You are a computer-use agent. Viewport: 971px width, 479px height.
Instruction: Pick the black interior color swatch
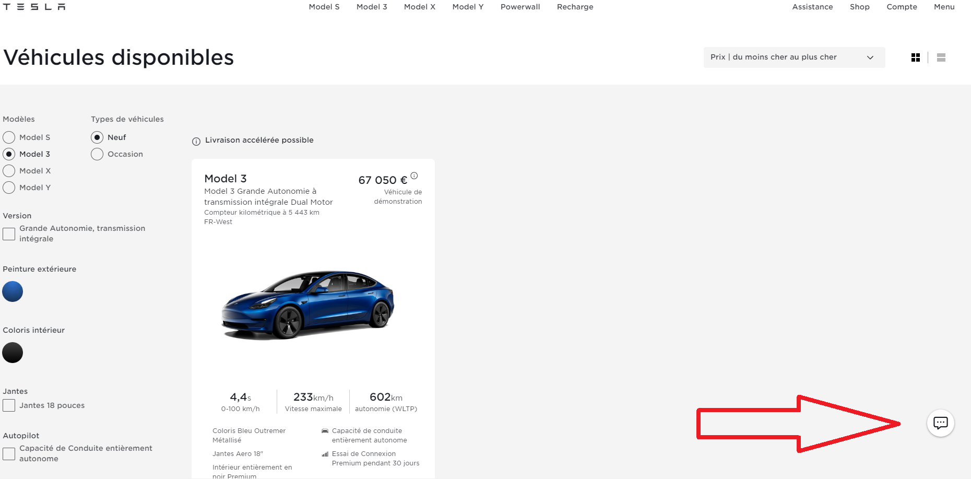pyautogui.click(x=13, y=353)
